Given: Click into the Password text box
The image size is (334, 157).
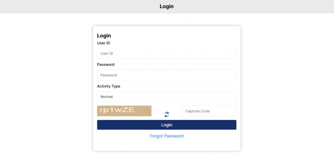Looking at the screenshot, I should point(166,75).
